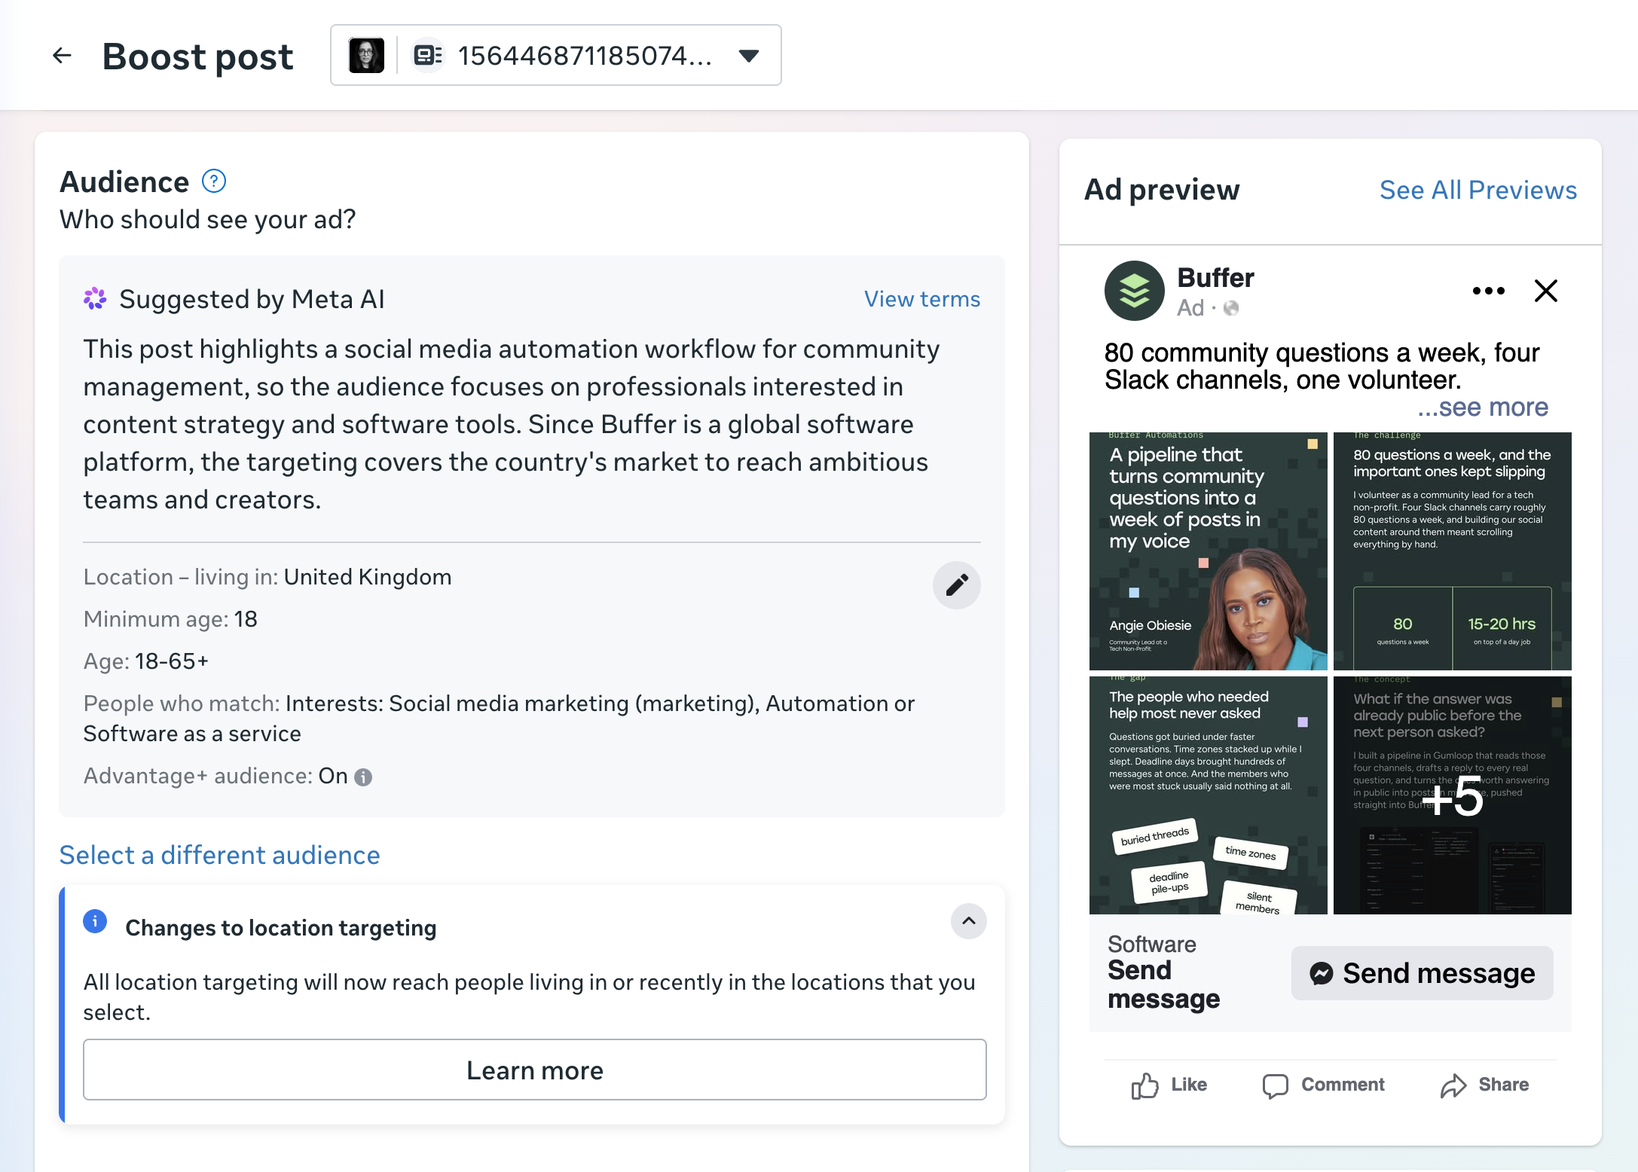Open the View terms link
Viewport: 1638px width, 1172px height.
[x=922, y=299]
